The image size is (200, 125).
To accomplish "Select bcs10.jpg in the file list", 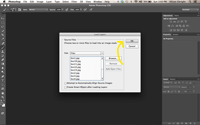I will click(76, 61).
